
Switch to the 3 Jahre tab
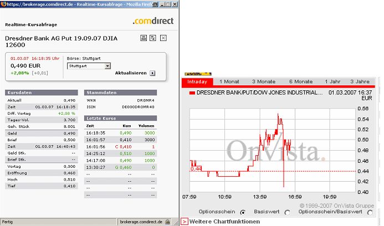pos(360,82)
